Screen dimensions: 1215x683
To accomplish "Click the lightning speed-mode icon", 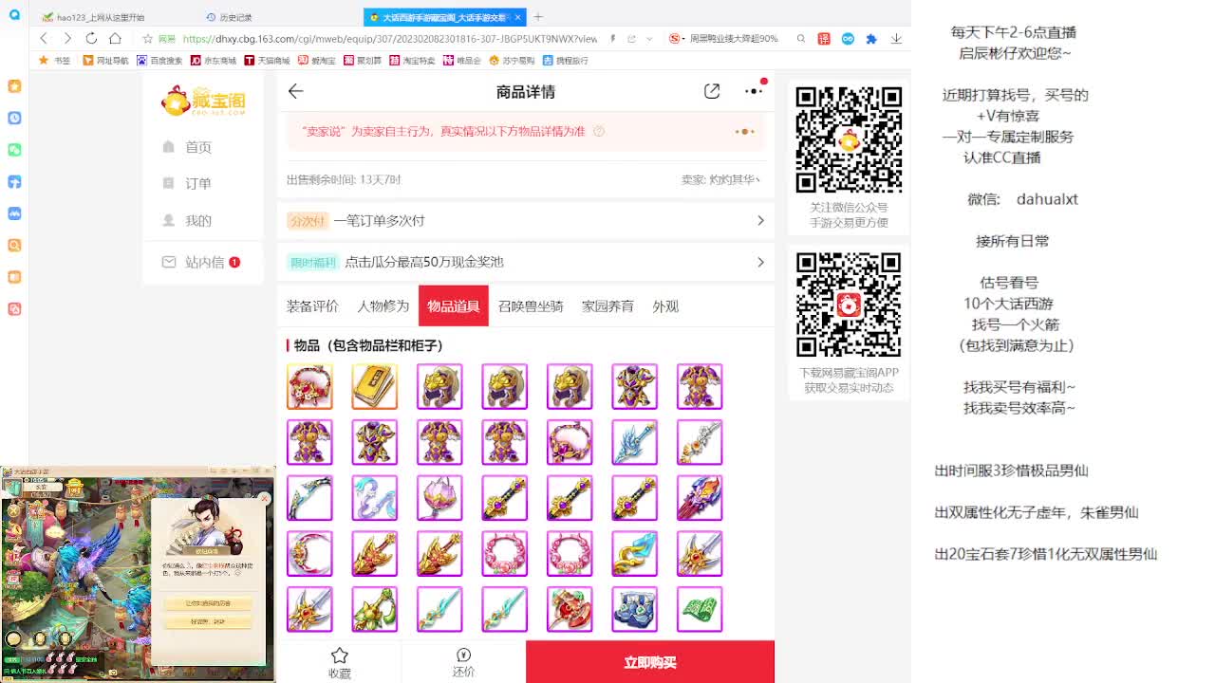I will pos(613,39).
